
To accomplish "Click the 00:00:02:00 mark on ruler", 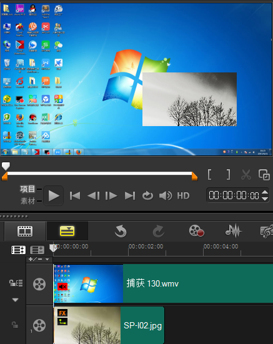I will pyautogui.click(x=146, y=247).
